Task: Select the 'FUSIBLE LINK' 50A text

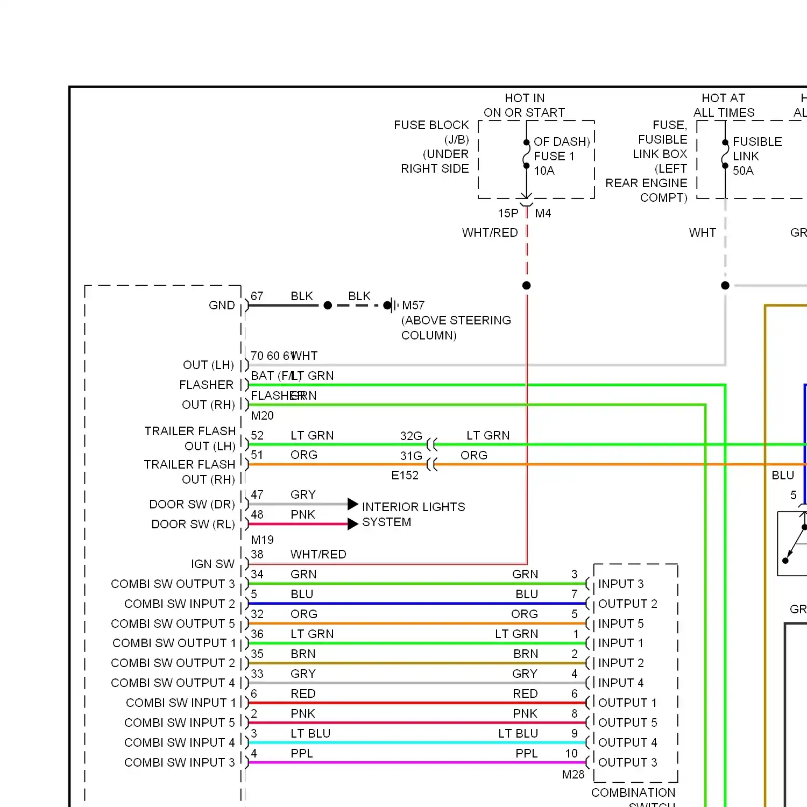Action: [757, 156]
